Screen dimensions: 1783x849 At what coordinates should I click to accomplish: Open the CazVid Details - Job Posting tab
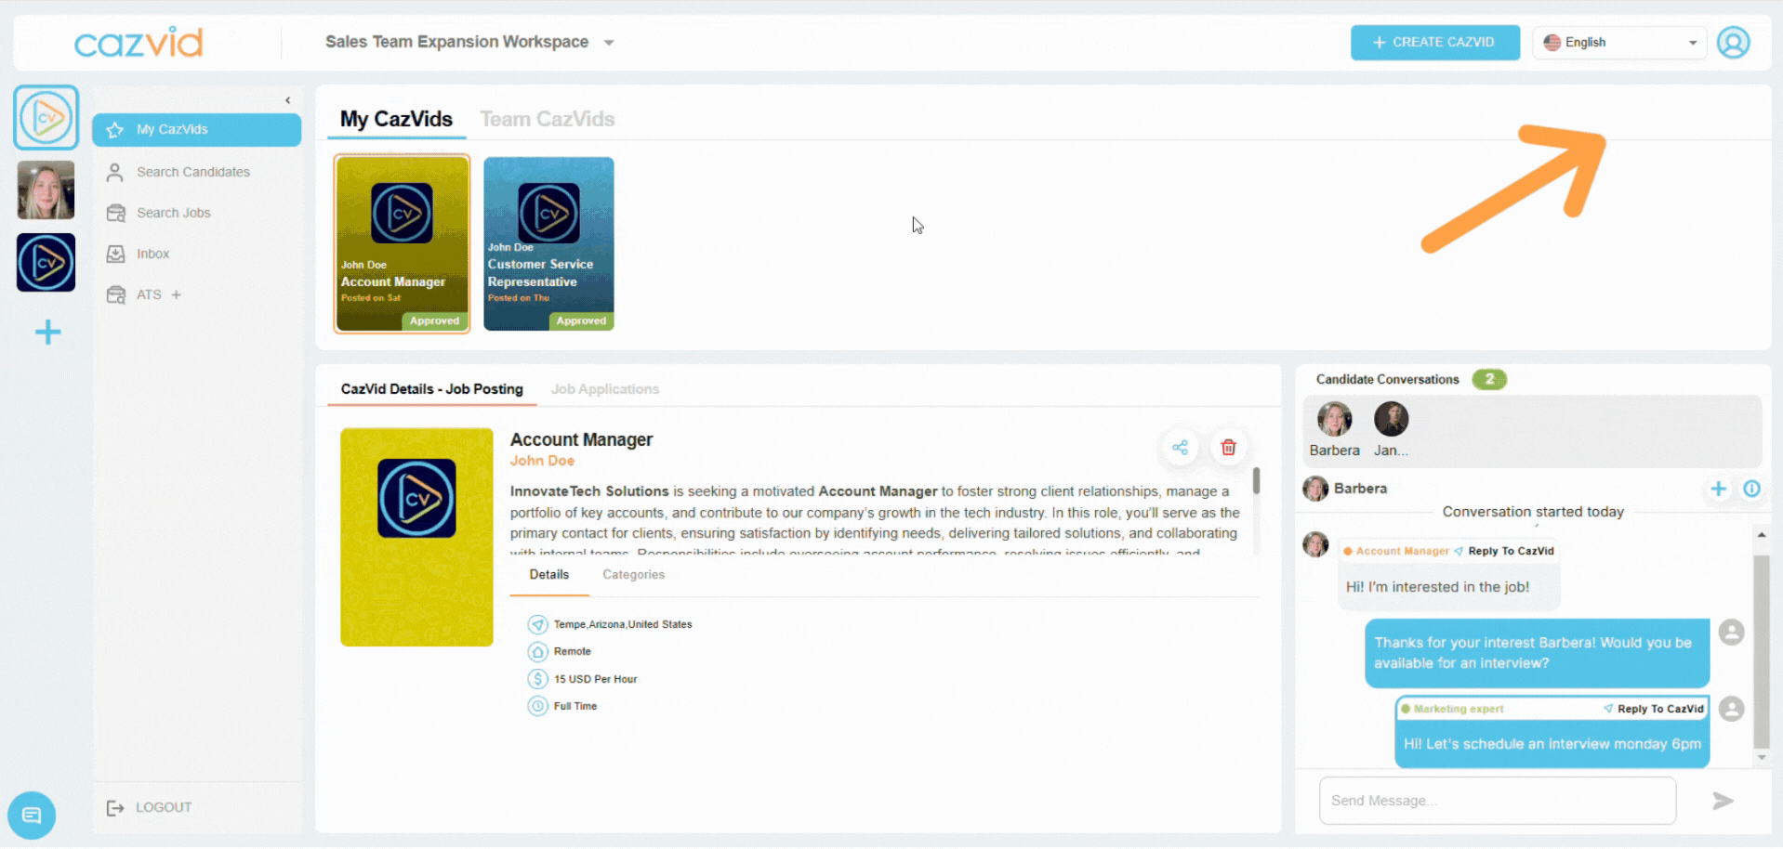(x=432, y=389)
